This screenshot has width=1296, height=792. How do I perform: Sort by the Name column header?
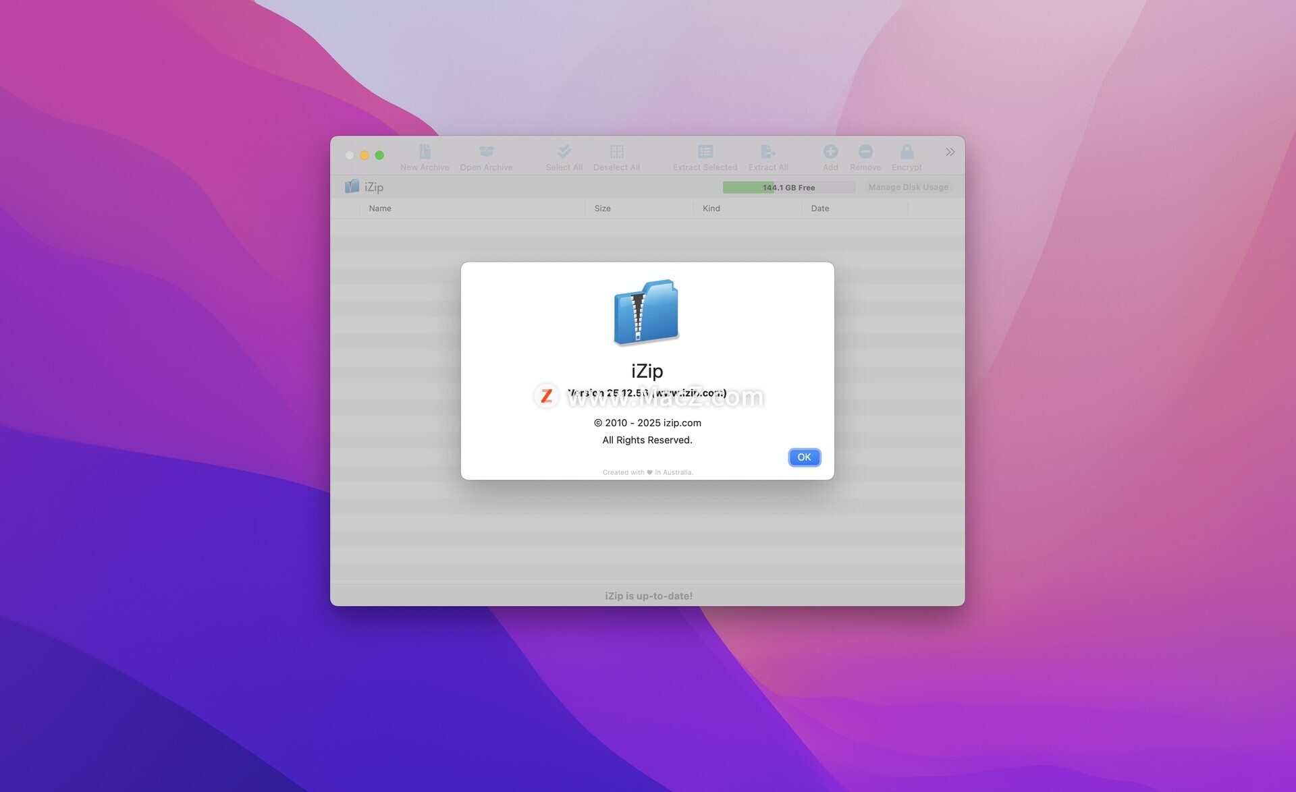pos(380,208)
